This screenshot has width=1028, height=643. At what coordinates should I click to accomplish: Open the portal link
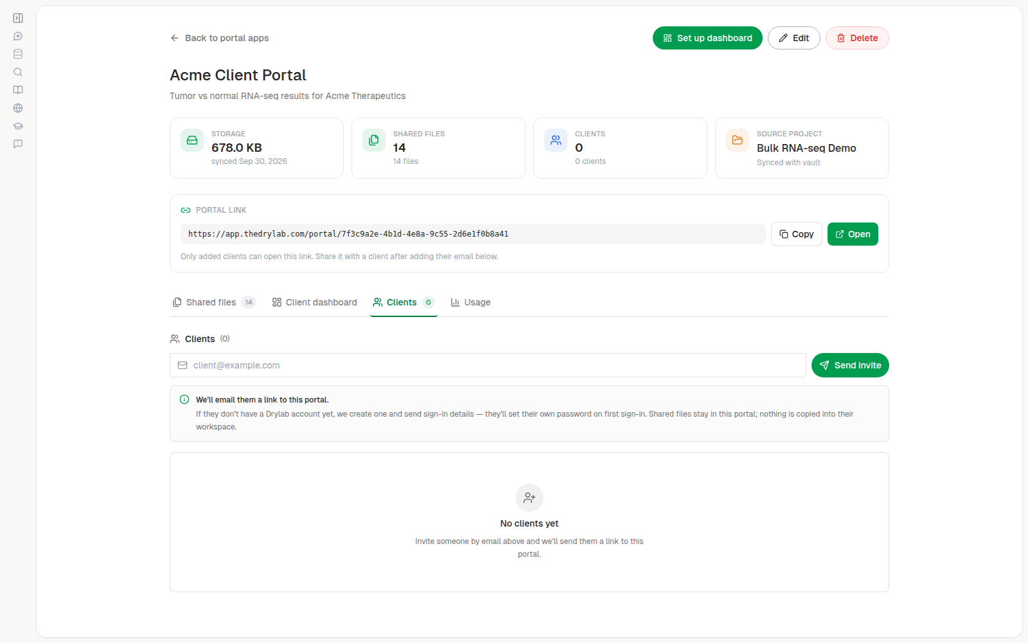pyautogui.click(x=853, y=234)
